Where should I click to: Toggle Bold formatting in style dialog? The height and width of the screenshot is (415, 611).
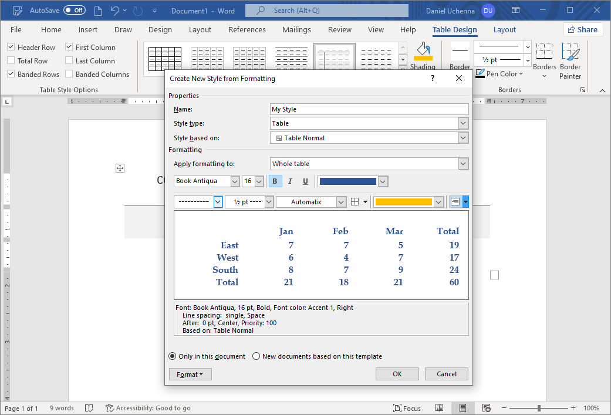(275, 181)
